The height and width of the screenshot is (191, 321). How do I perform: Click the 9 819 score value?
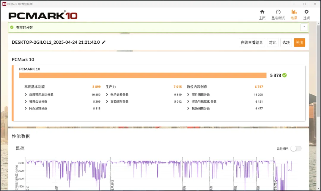(178, 95)
